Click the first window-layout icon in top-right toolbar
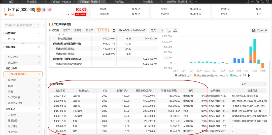This screenshot has width=272, height=135. coord(247,2)
